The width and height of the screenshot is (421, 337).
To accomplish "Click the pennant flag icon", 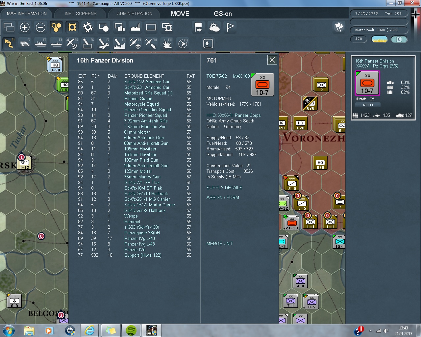I will (x=230, y=27).
